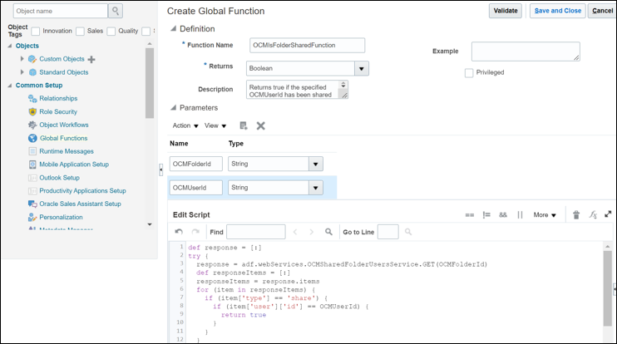Expand the Custom Objects node
This screenshot has height=344, width=617.
[x=22, y=58]
